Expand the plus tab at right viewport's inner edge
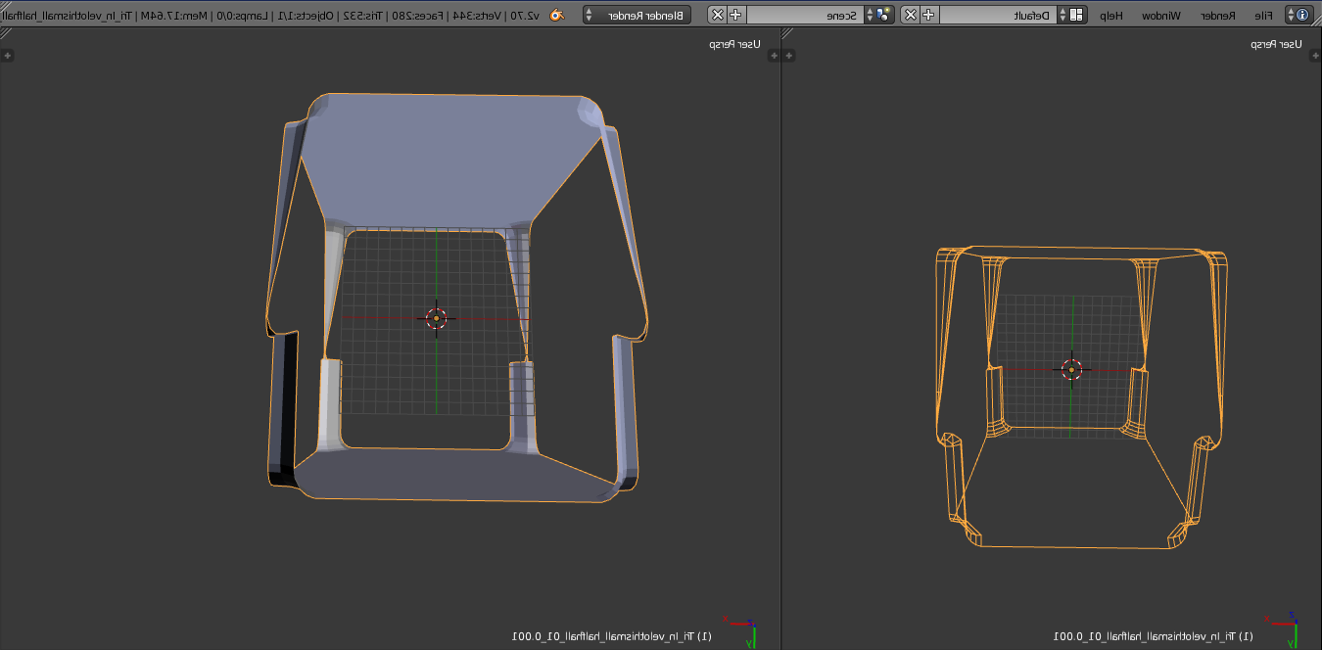The width and height of the screenshot is (1322, 650). [789, 56]
